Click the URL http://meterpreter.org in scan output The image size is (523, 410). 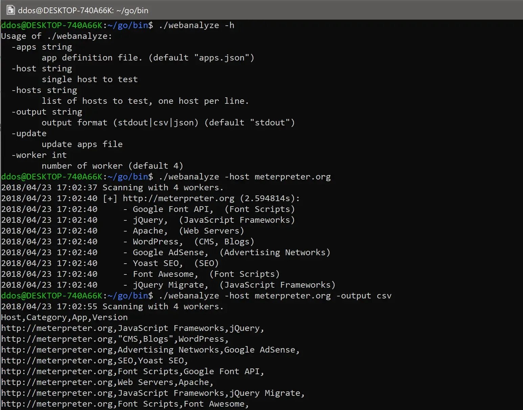(x=178, y=198)
